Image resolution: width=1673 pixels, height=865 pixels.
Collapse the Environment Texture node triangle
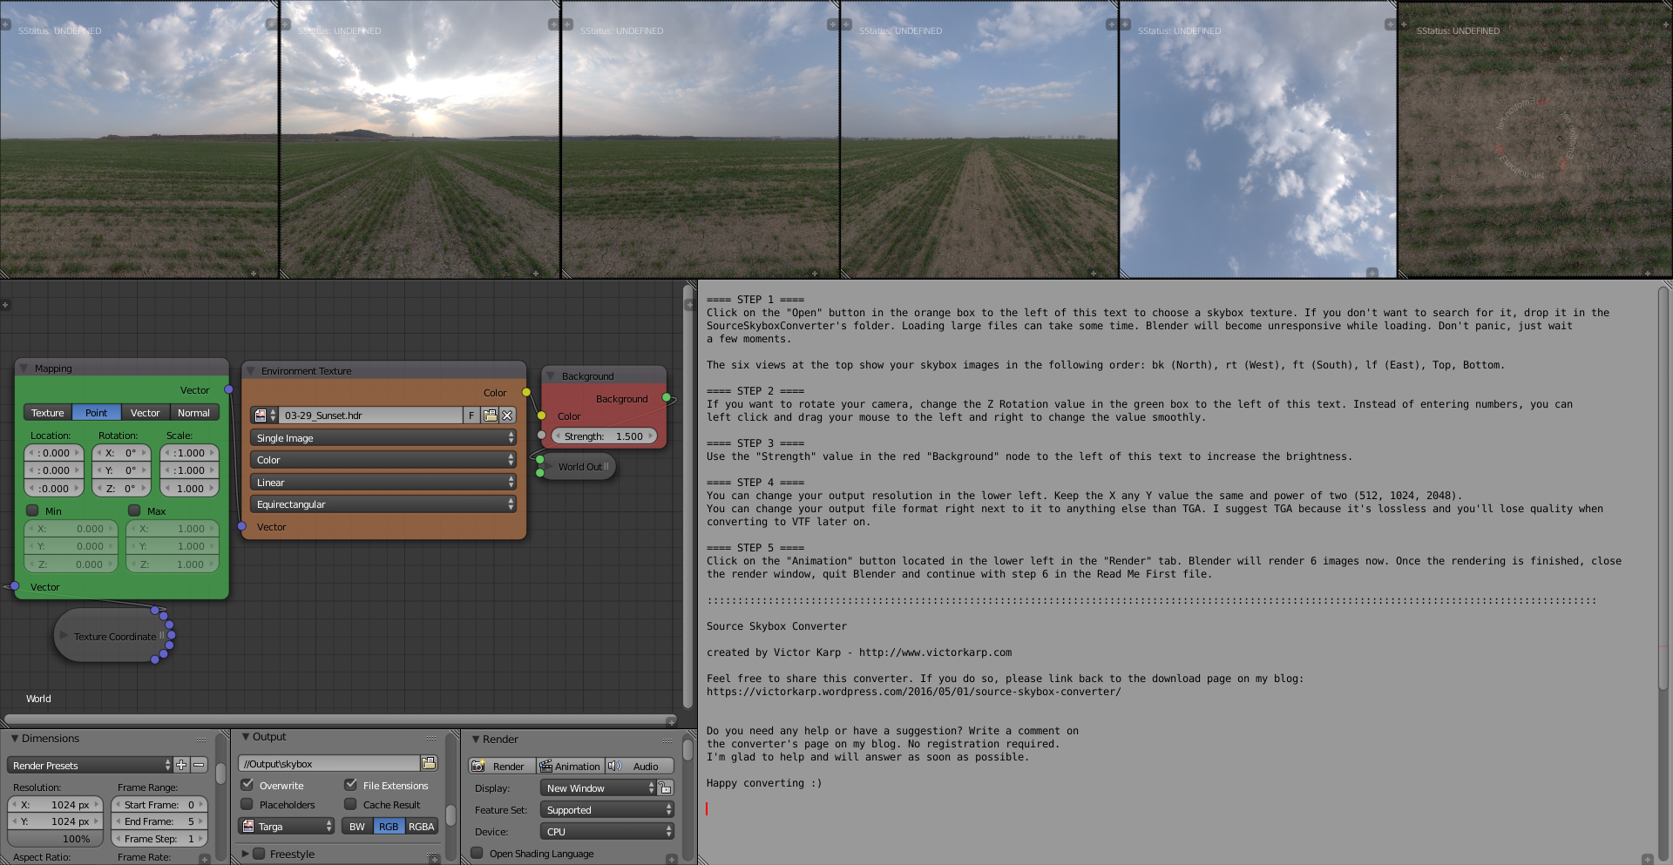point(251,371)
